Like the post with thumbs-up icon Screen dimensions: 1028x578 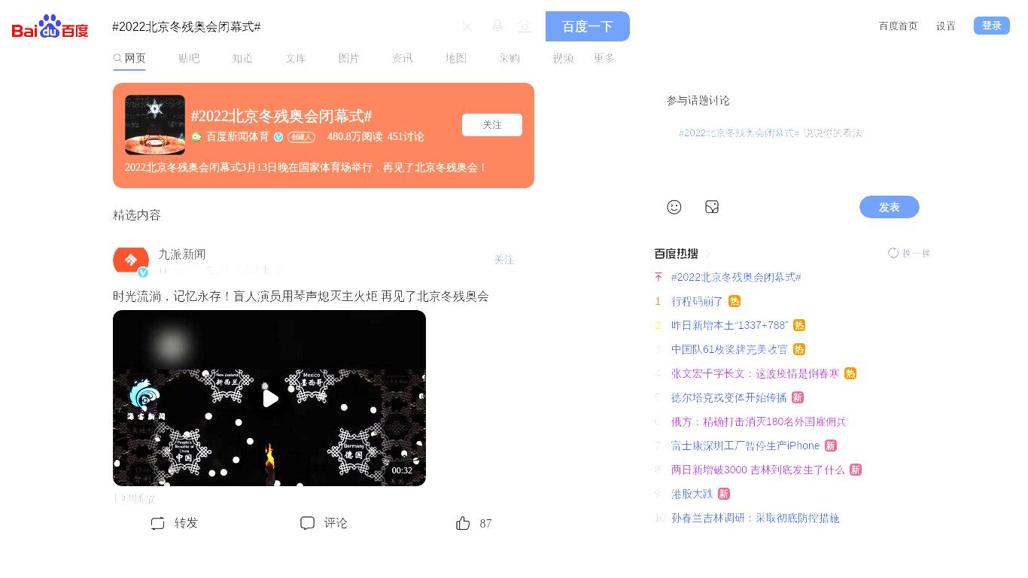(x=463, y=523)
